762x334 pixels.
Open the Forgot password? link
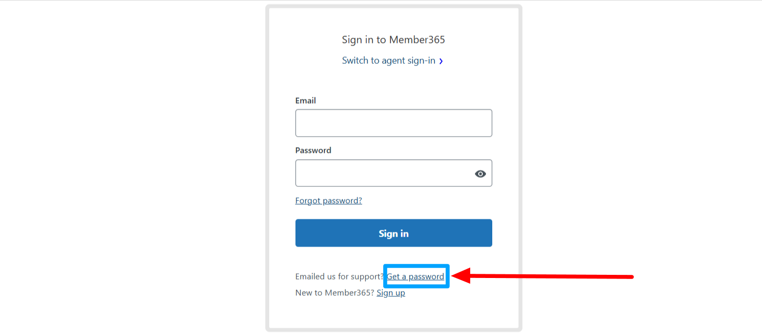pos(329,201)
